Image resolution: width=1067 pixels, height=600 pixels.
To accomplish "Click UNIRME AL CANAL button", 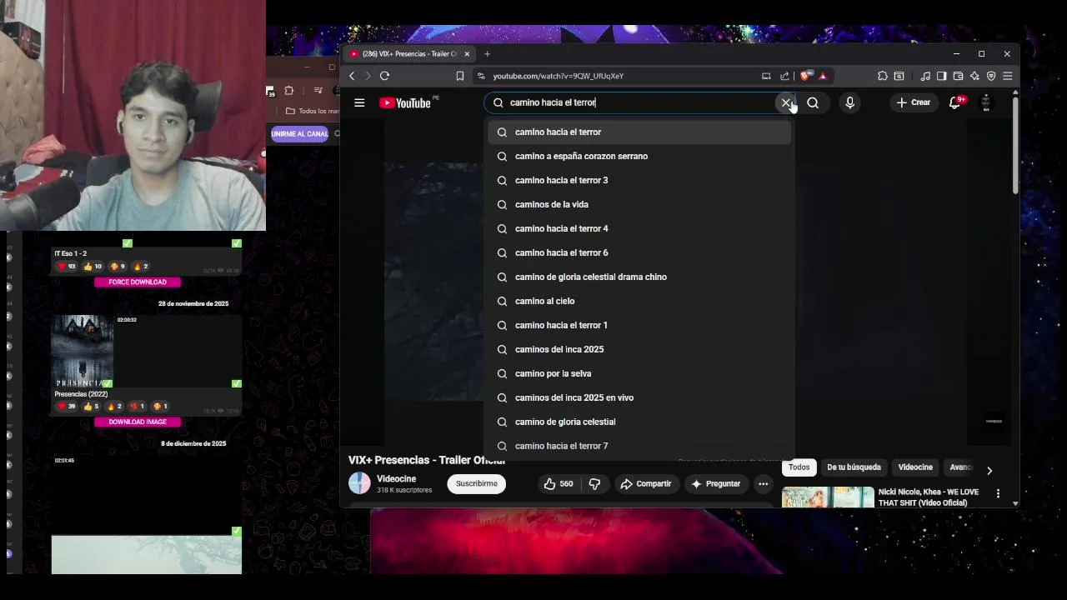I will click(299, 133).
